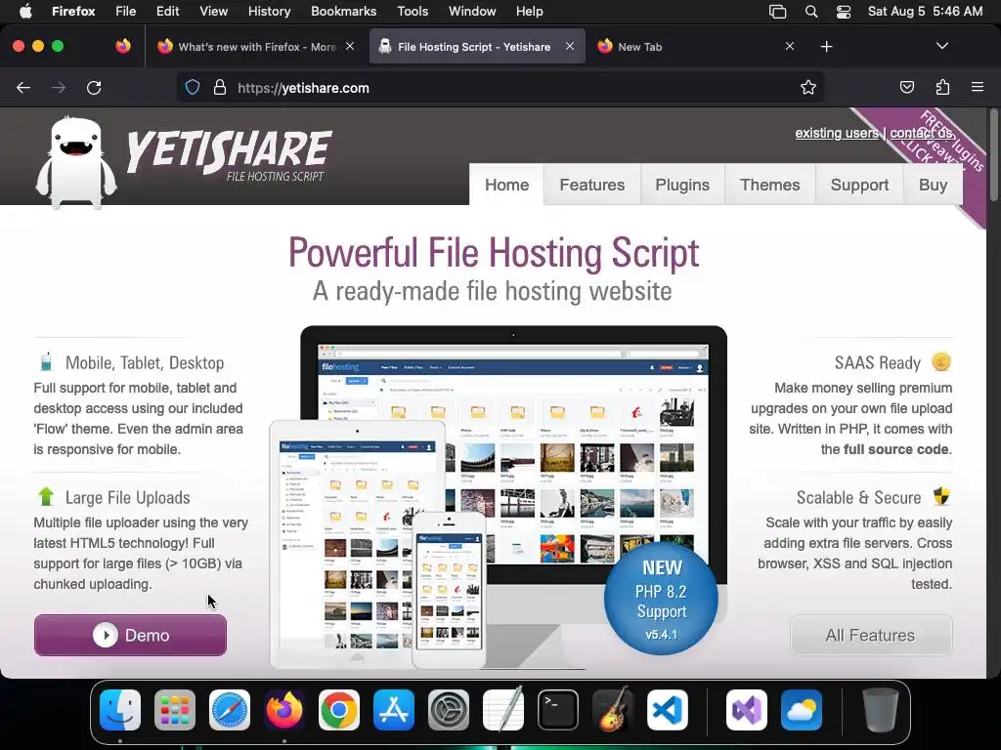Open the History menu
1001x750 pixels.
coord(269,12)
